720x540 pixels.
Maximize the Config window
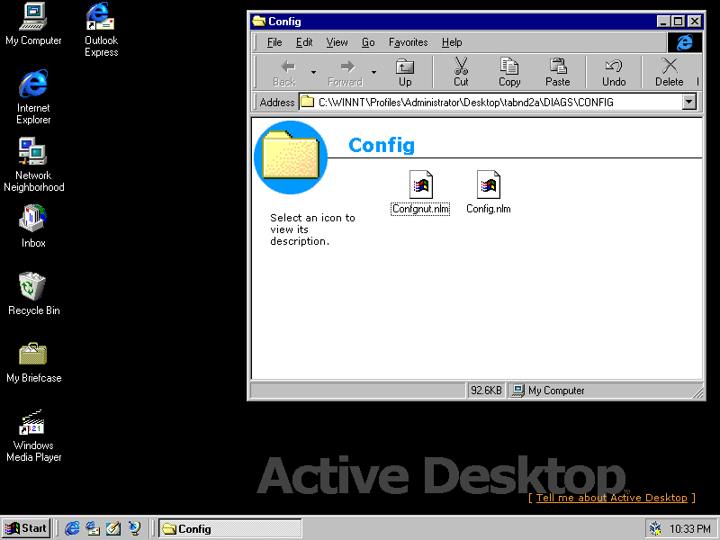[679, 21]
